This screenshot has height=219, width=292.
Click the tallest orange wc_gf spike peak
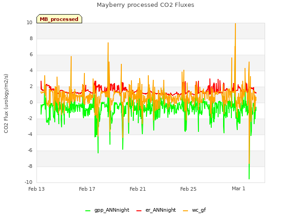coord(235,24)
